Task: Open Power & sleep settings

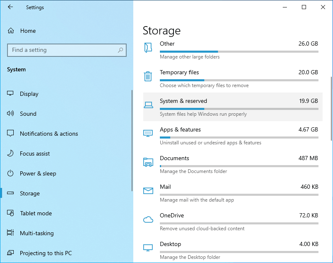Action: pos(66,173)
